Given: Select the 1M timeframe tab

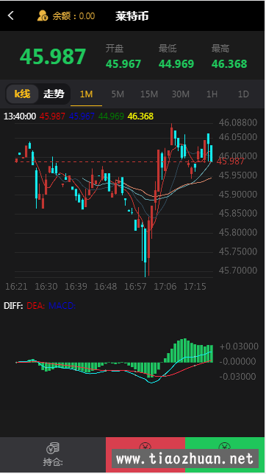Looking at the screenshot, I should point(86,94).
